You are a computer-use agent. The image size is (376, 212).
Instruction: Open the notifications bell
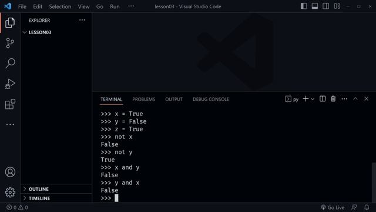tap(367, 207)
